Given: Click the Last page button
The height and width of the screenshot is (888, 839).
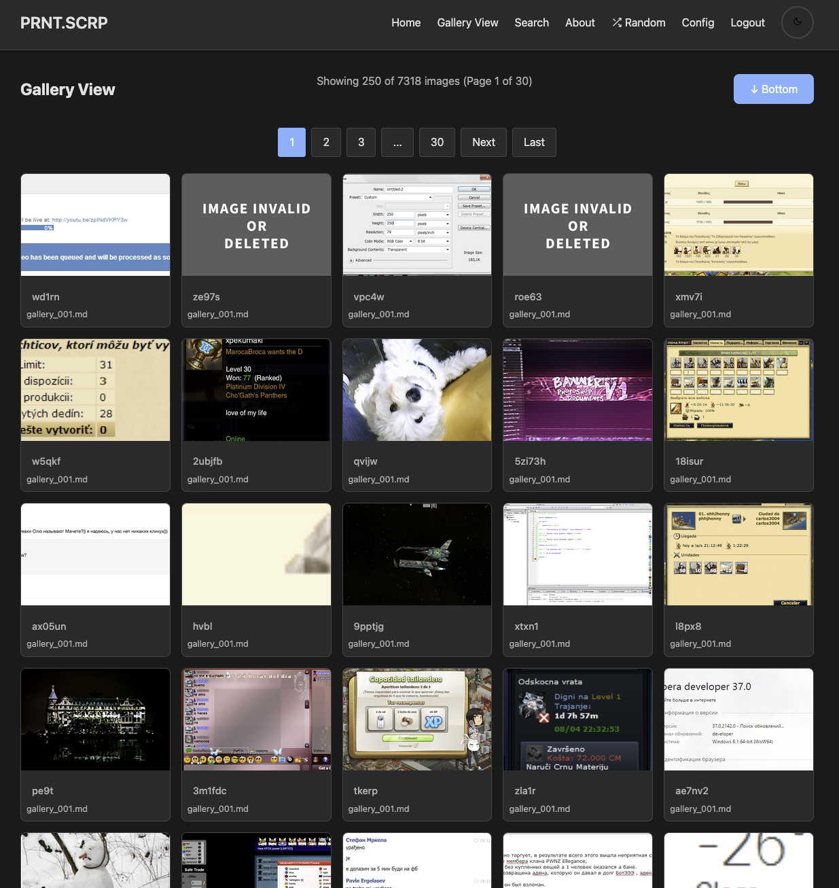Looking at the screenshot, I should click(x=534, y=142).
